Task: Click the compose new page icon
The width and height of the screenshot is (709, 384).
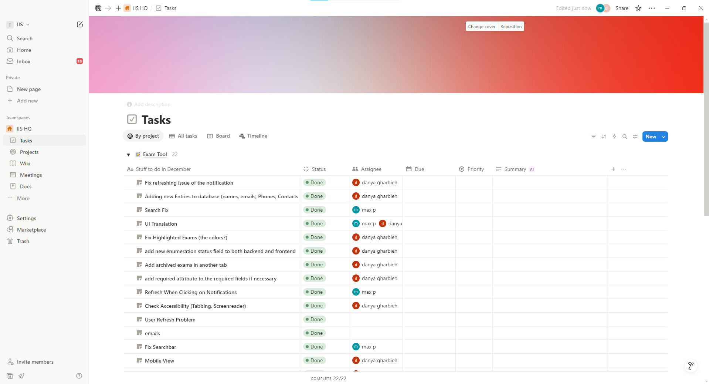Action: point(79,24)
